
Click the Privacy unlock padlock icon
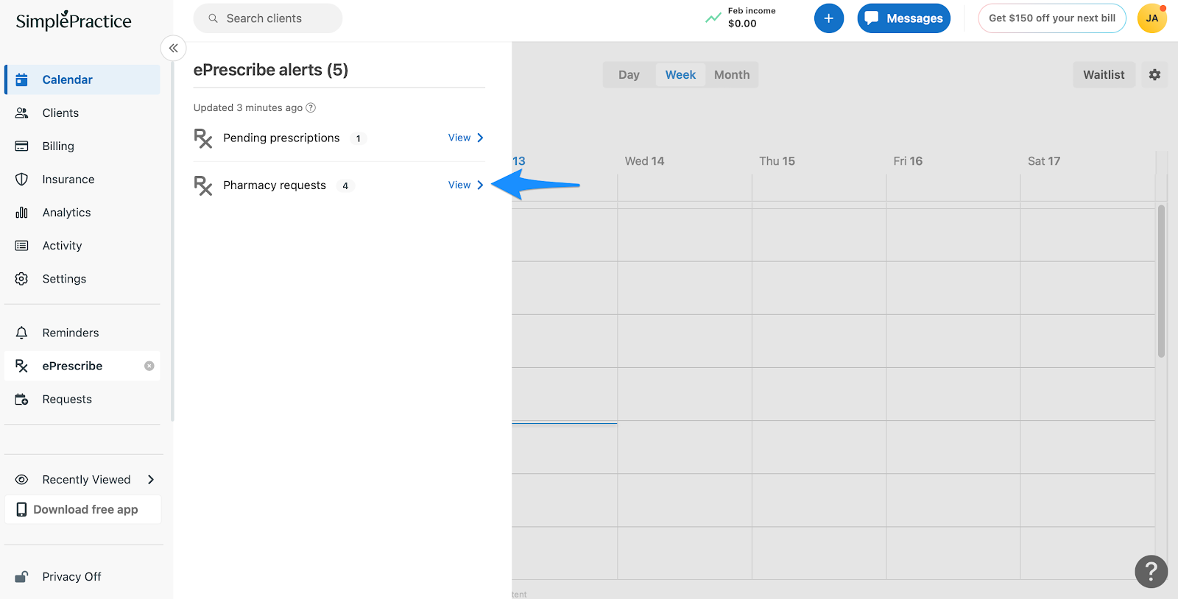[22, 576]
